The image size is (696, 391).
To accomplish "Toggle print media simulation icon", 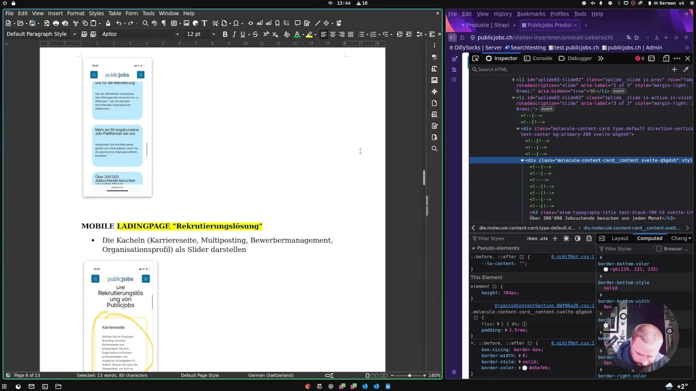I will coord(589,238).
